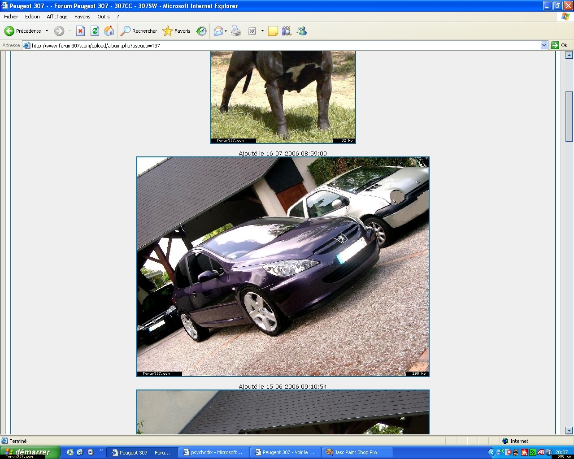Expand the mail button dropdown arrow
The width and height of the screenshot is (574, 459).
(226, 31)
